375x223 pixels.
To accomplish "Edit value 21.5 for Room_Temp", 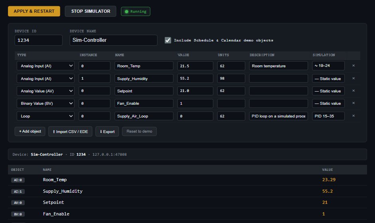I will tap(195, 66).
